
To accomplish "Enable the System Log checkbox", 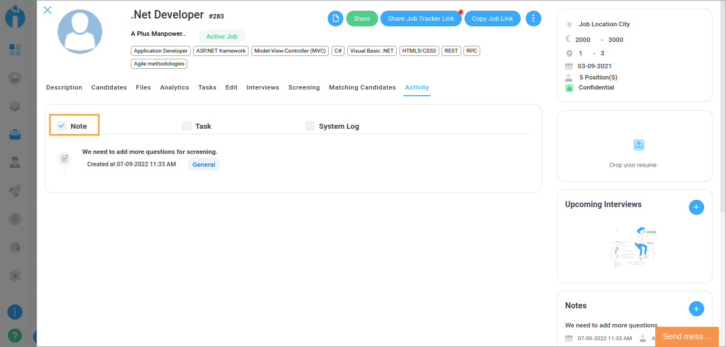I will tap(310, 126).
